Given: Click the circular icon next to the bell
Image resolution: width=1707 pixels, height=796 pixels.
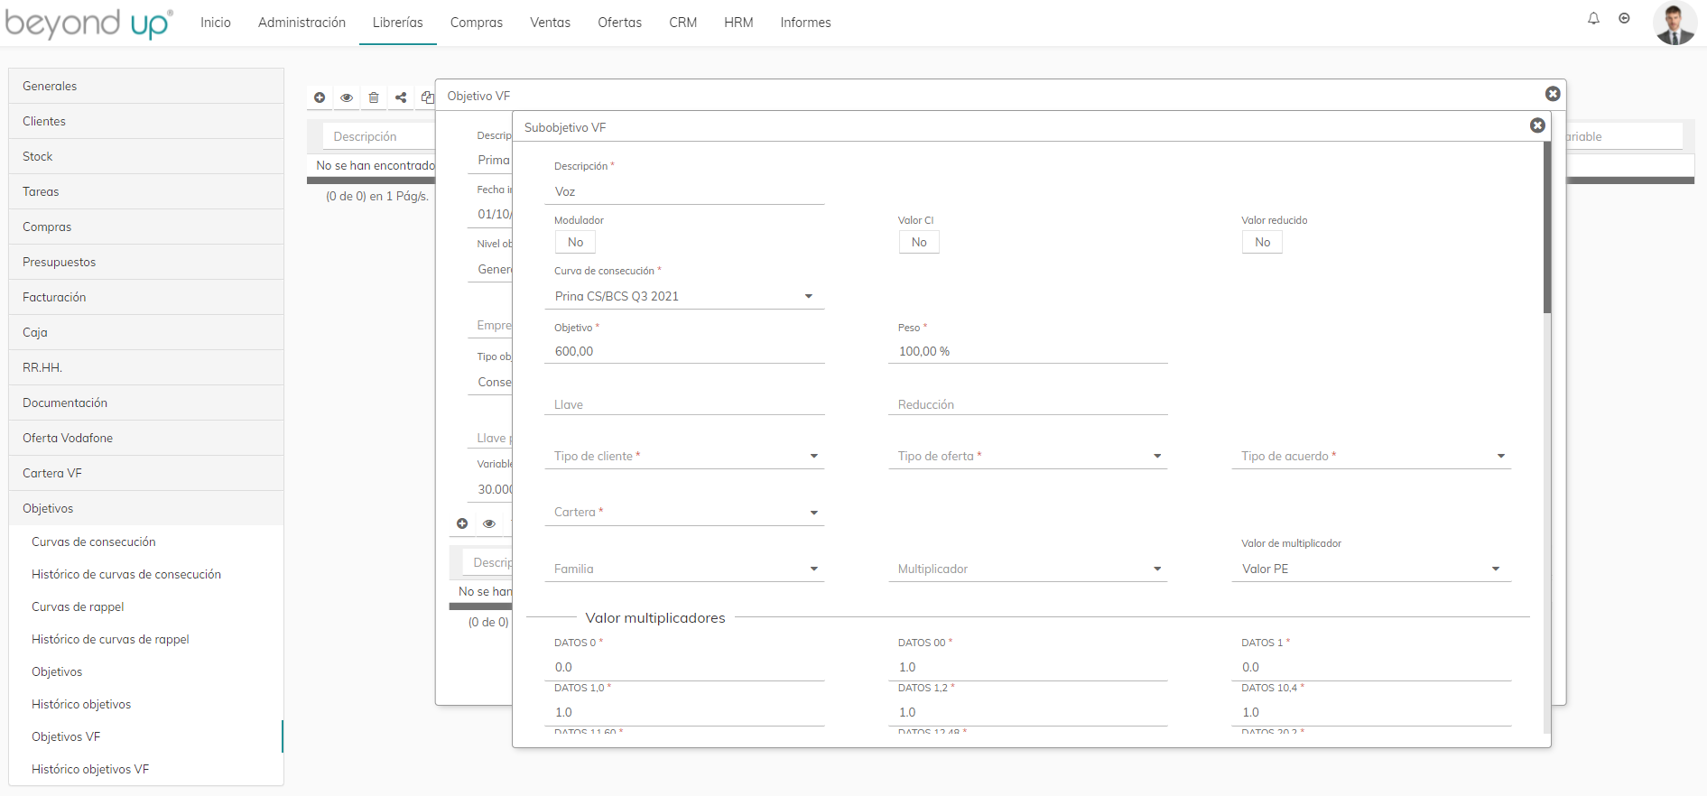Looking at the screenshot, I should 1624,19.
